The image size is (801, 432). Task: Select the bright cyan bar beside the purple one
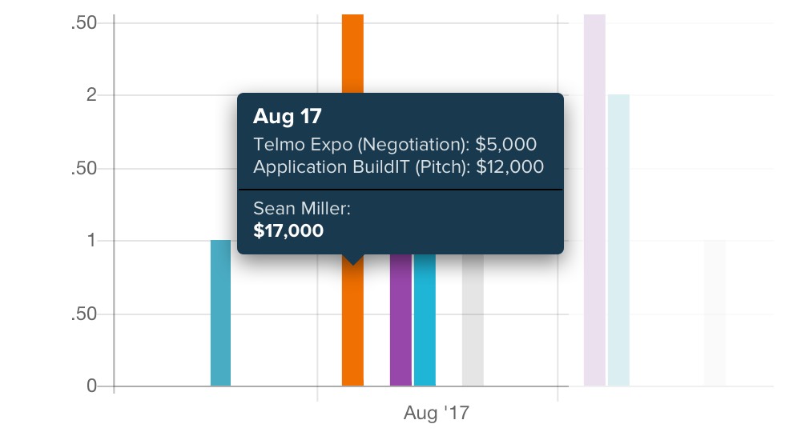(425, 320)
